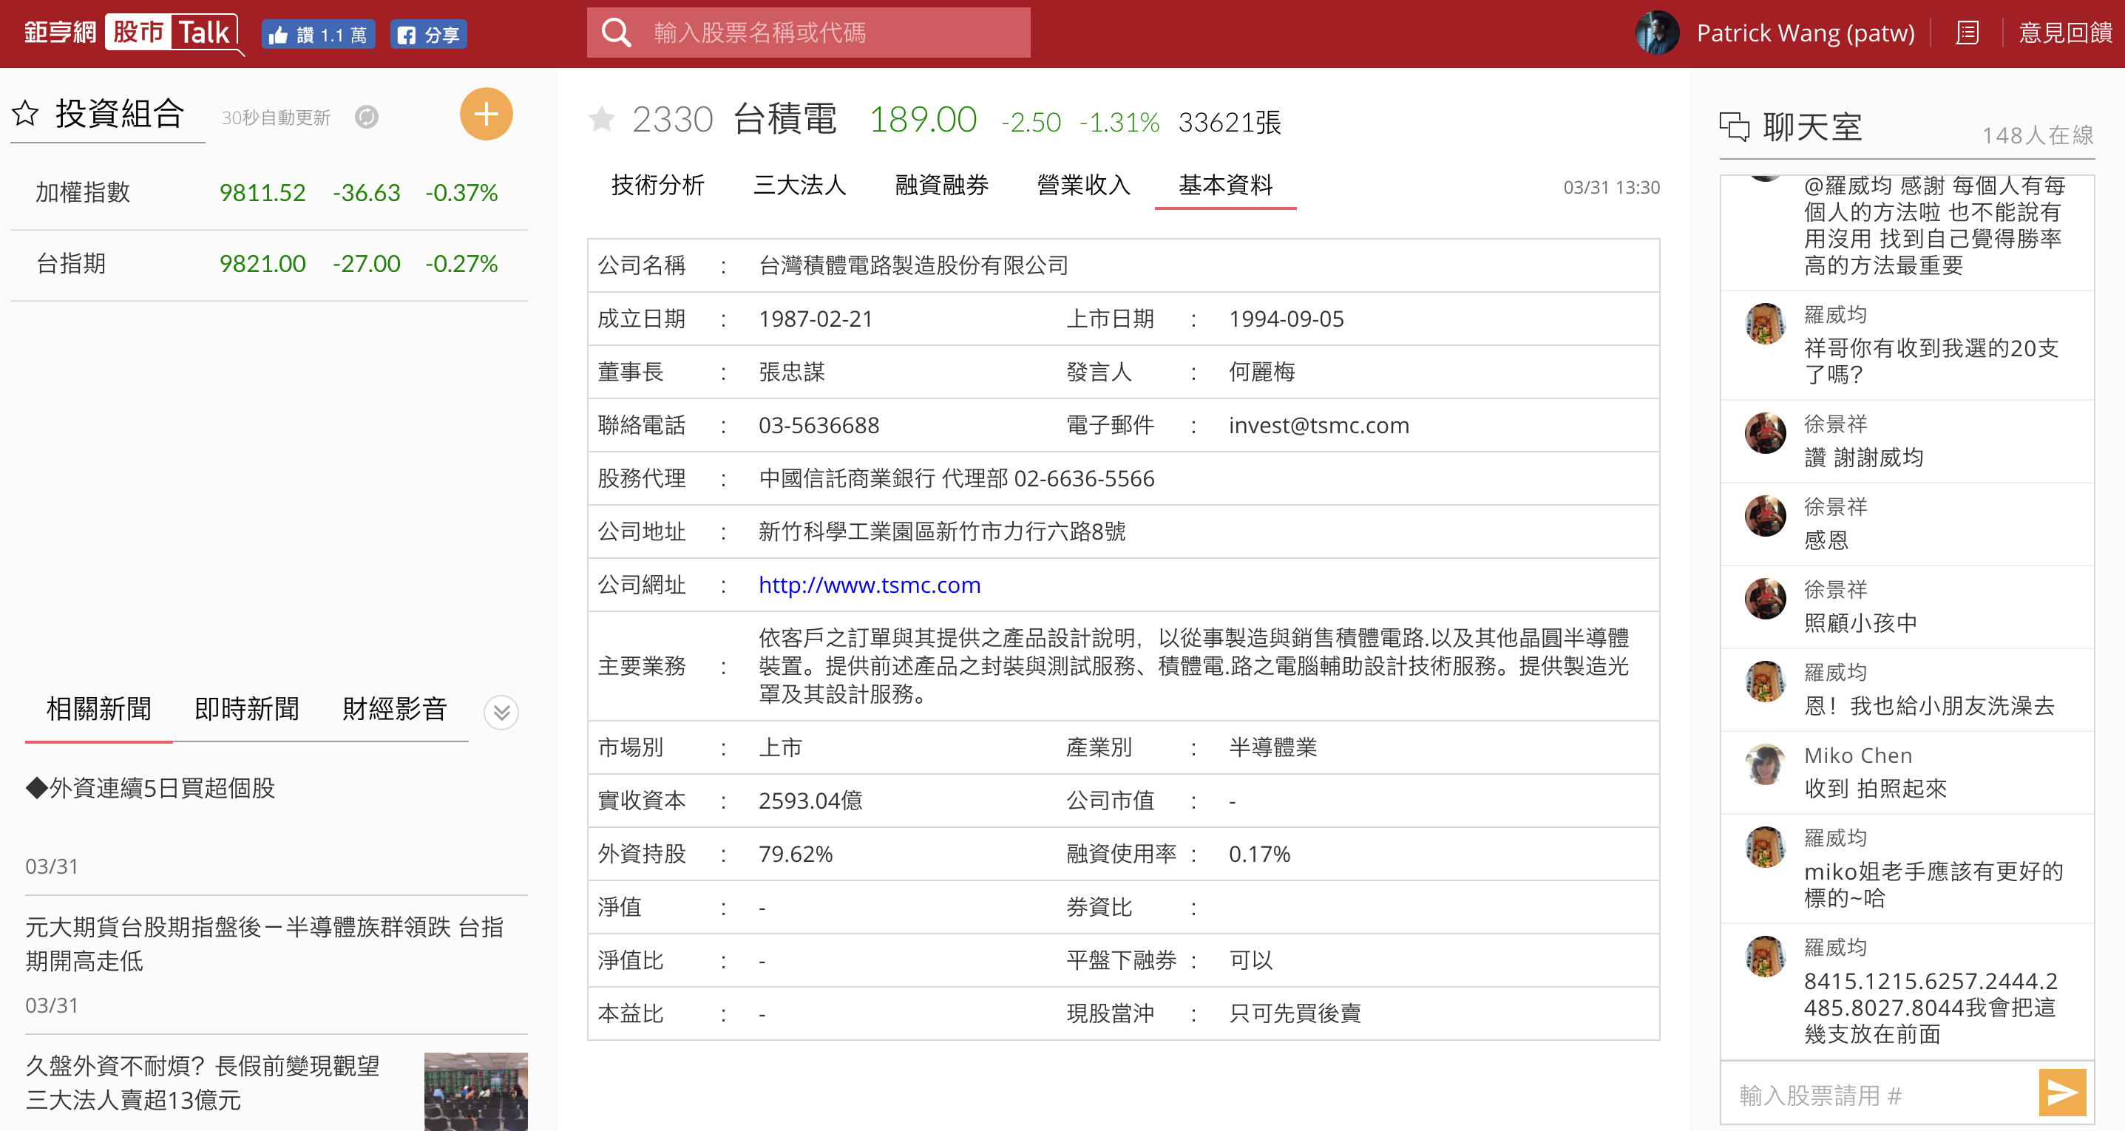Select the 相關新聞 news tab

(99, 709)
